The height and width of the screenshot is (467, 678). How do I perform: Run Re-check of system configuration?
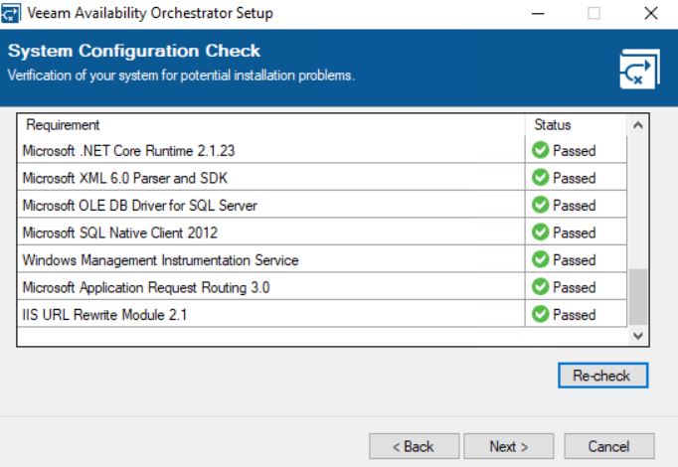coord(602,376)
